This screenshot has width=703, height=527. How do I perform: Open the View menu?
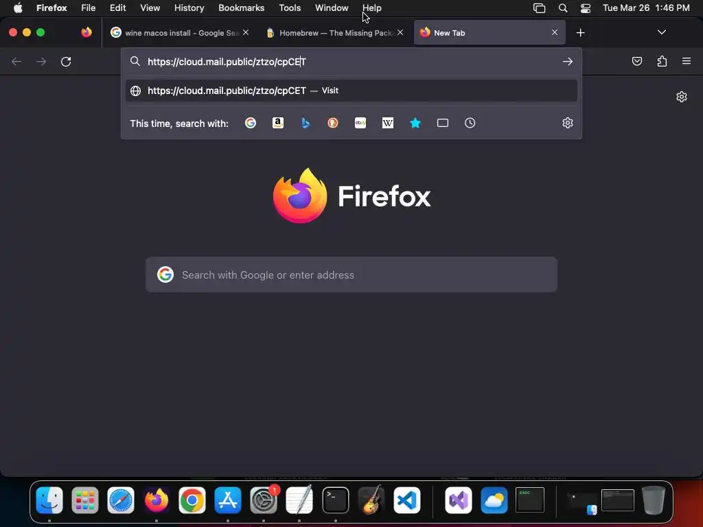pos(150,8)
